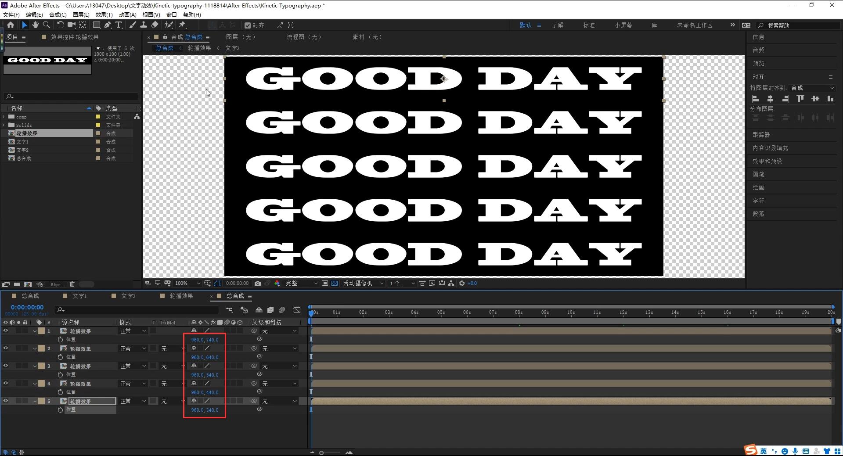The height and width of the screenshot is (456, 843).
Task: Align layers to the left edge
Action: [755, 99]
